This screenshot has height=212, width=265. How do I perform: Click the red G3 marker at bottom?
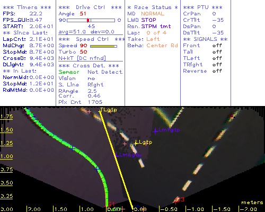[x=179, y=200]
